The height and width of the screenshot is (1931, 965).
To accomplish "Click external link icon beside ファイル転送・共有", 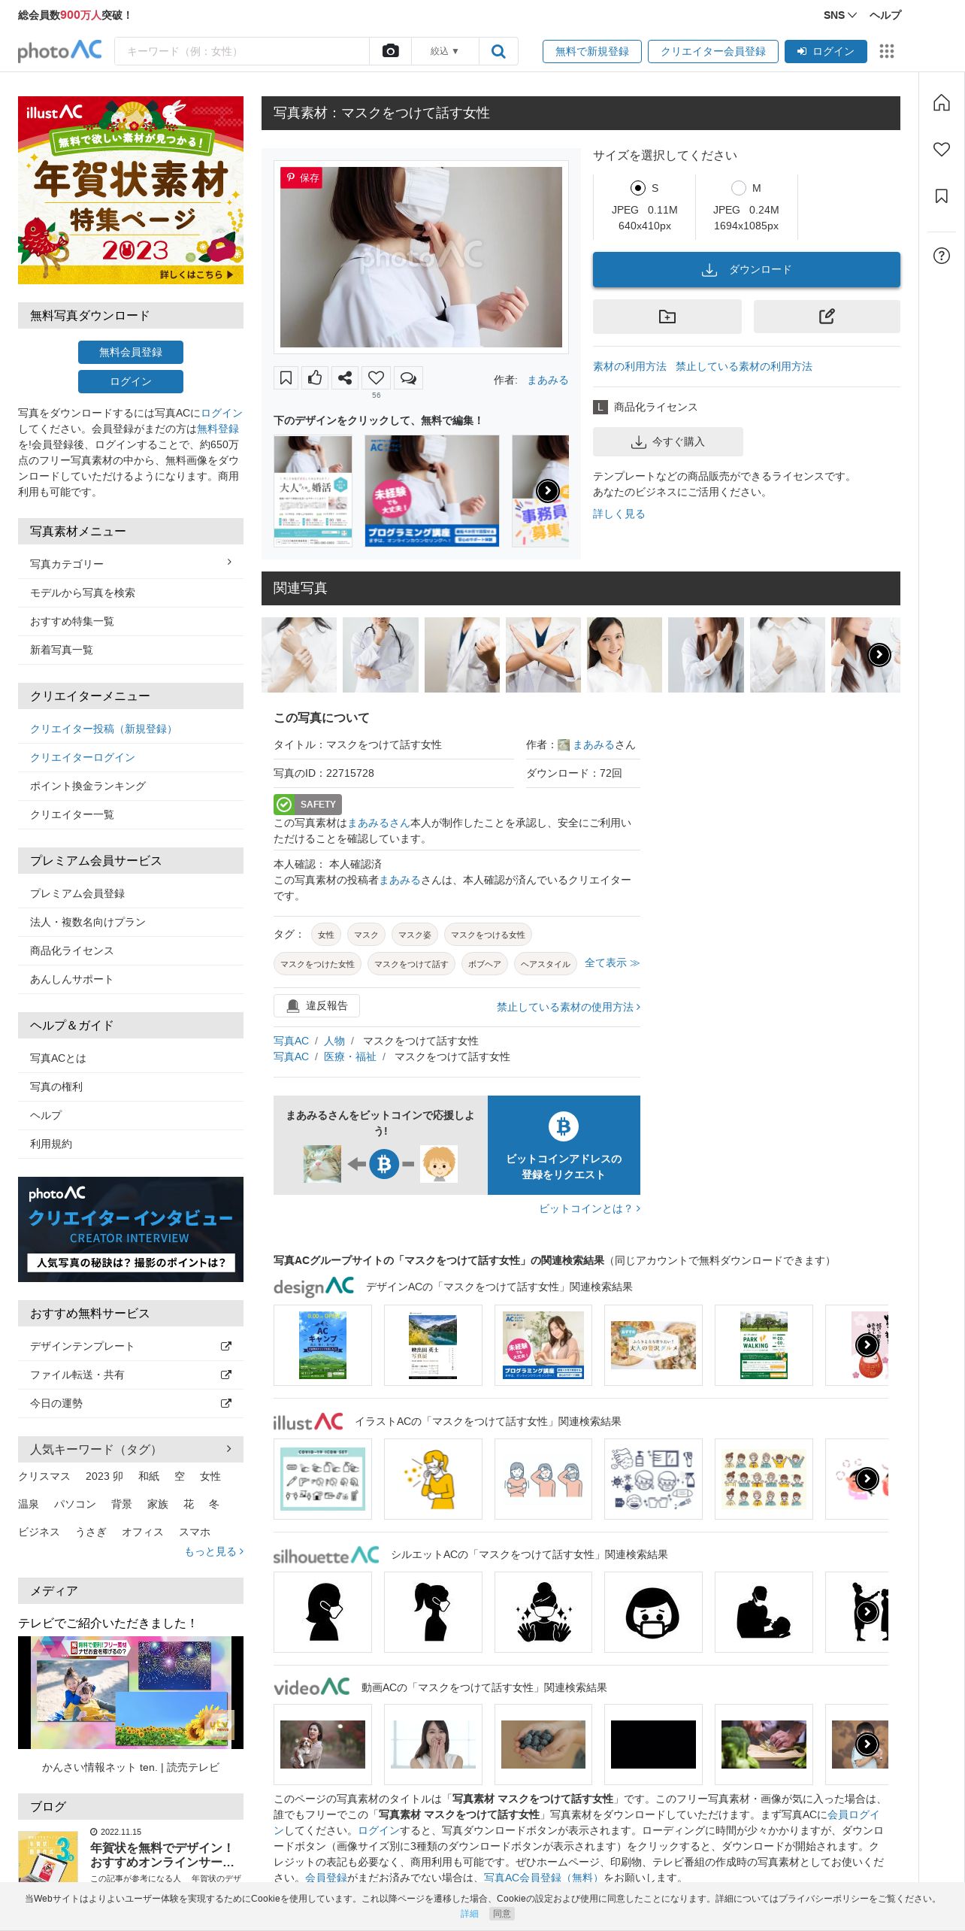I will point(225,1375).
